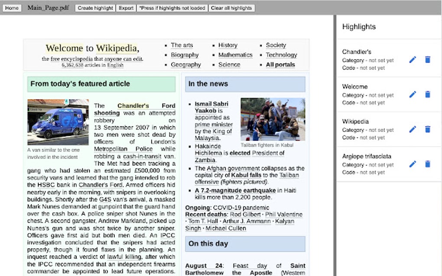Delete the Chandler's highlight entry
Viewport: 442px width, 276px height.
(x=428, y=60)
